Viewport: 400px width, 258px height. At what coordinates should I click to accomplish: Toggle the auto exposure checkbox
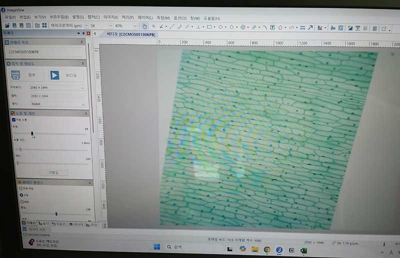(13, 120)
